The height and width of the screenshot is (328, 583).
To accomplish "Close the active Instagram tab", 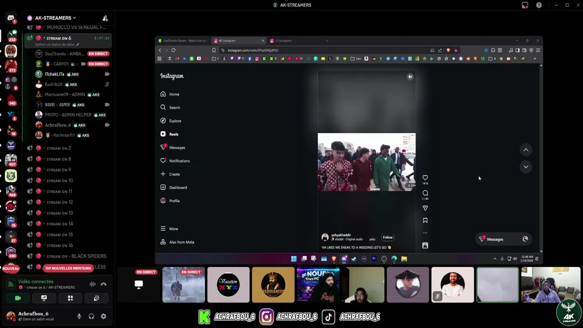I will [263, 41].
